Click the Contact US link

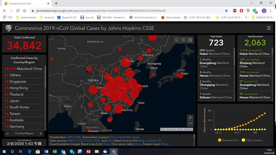[x=153, y=141]
